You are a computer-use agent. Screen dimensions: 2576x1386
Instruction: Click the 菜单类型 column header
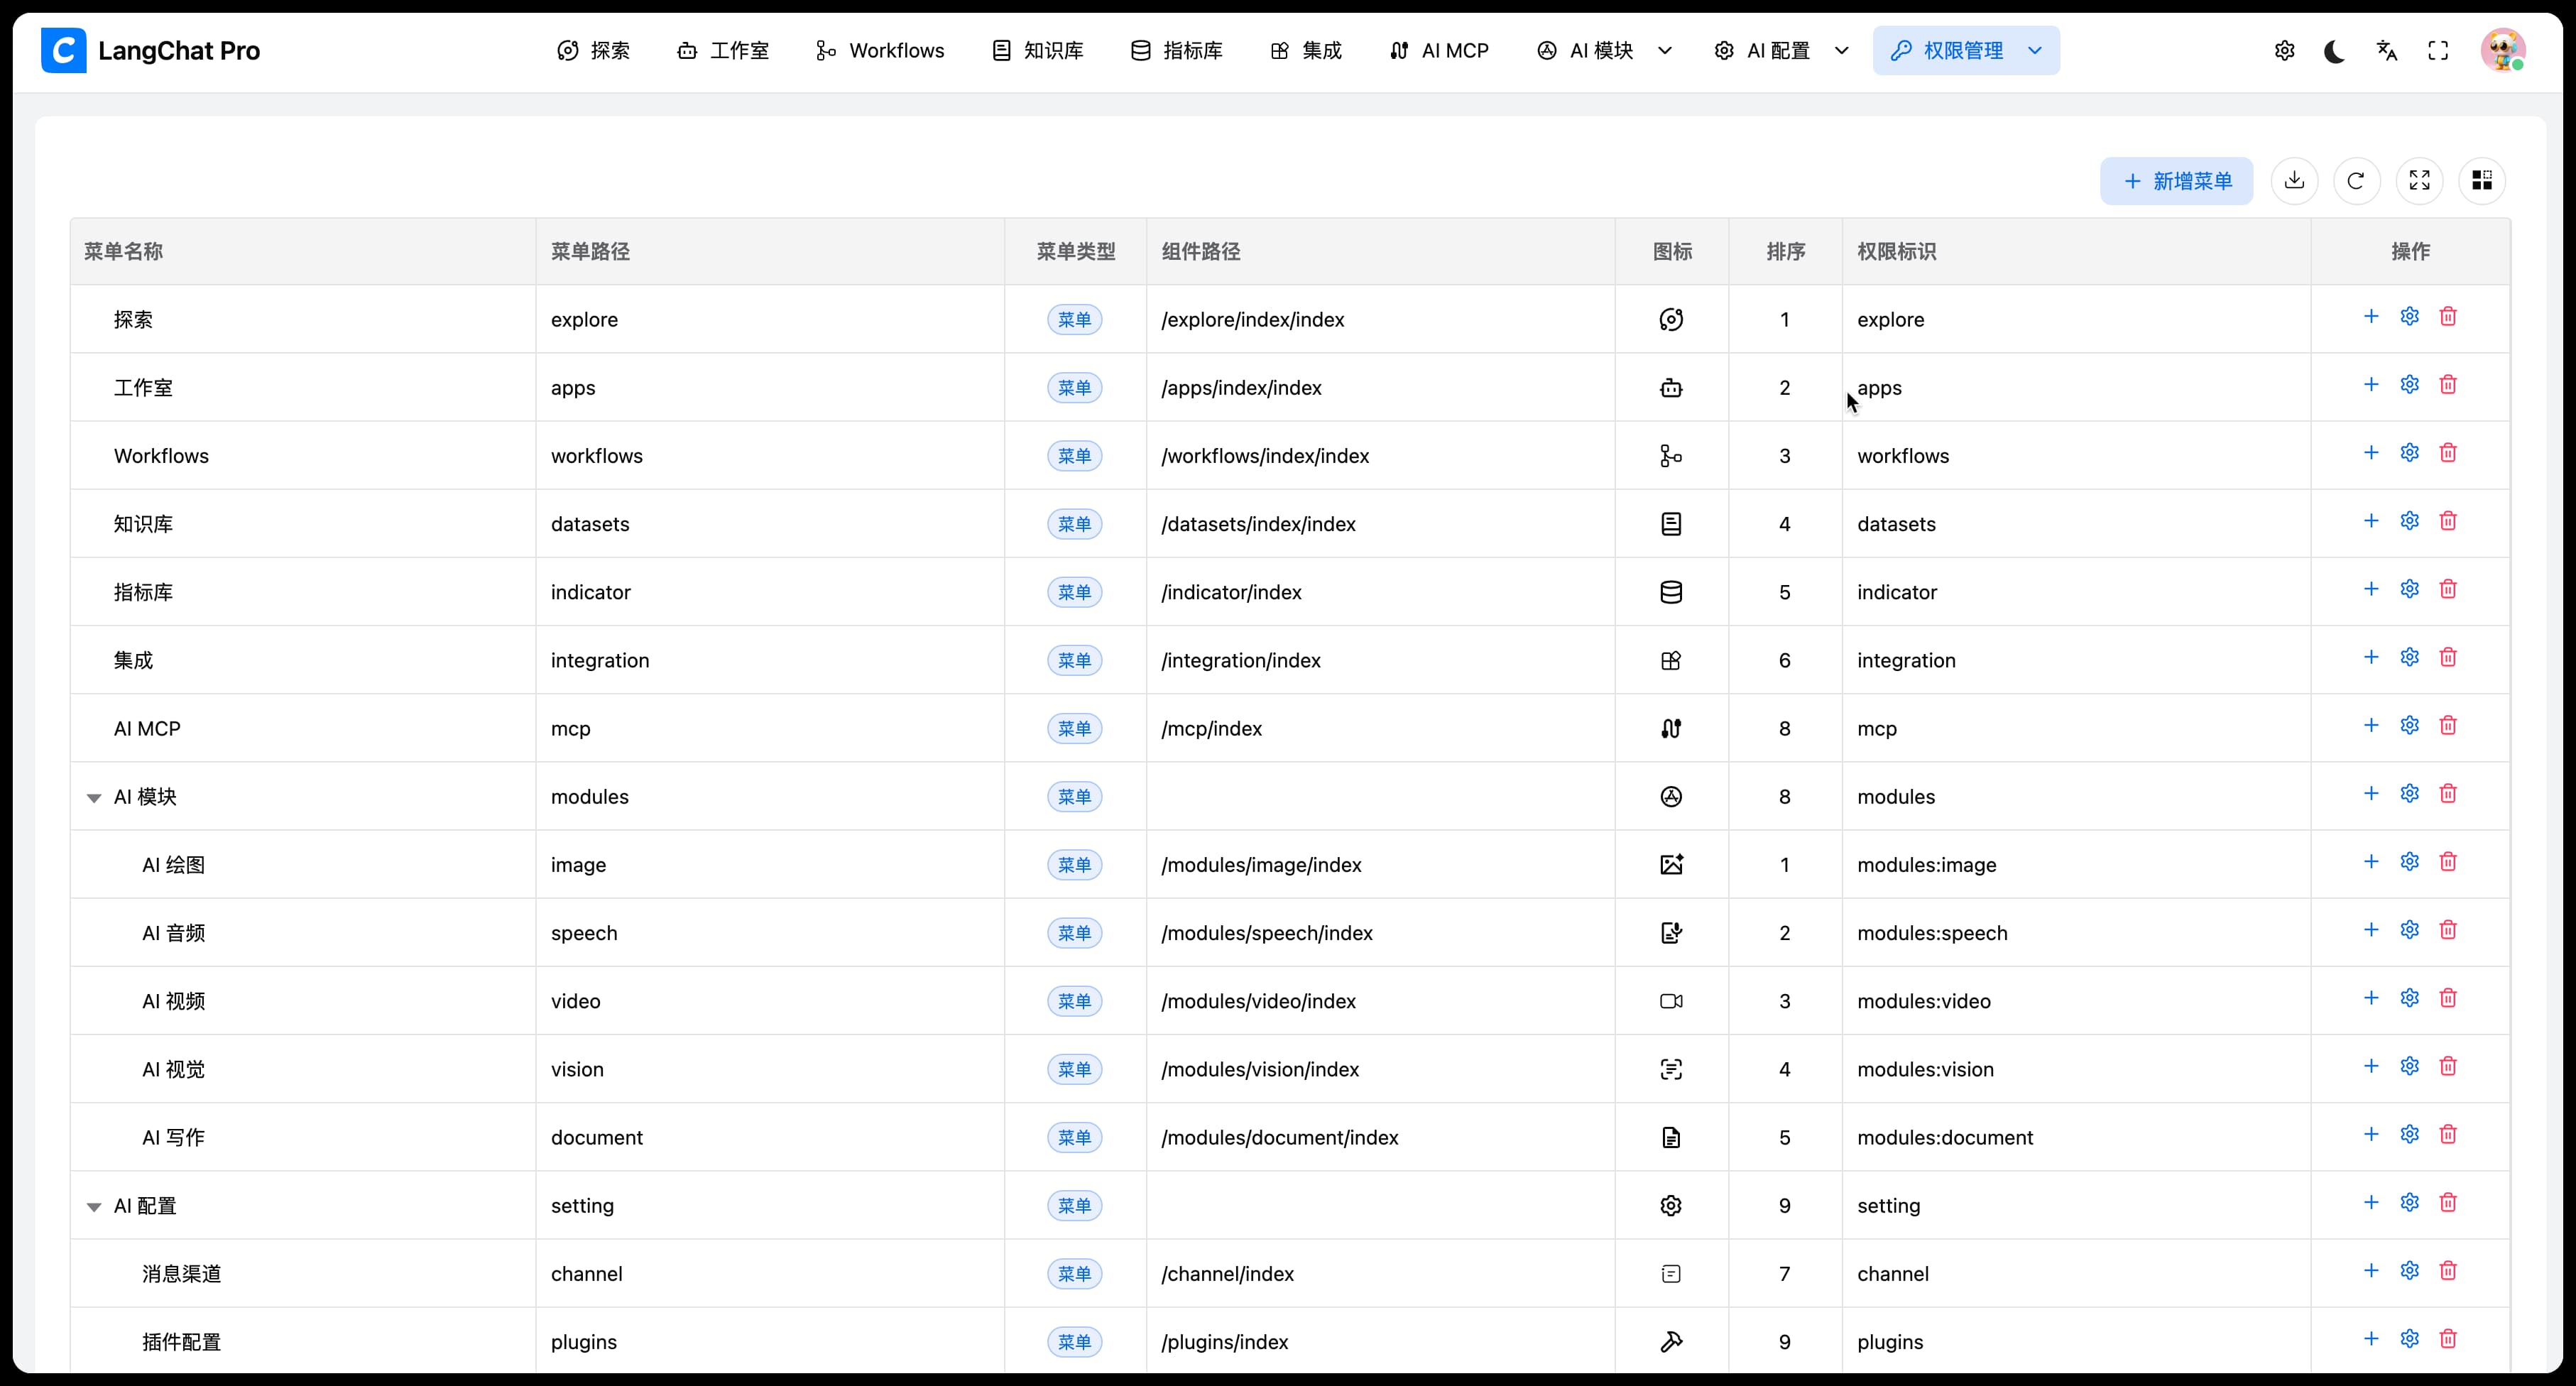click(x=1075, y=252)
